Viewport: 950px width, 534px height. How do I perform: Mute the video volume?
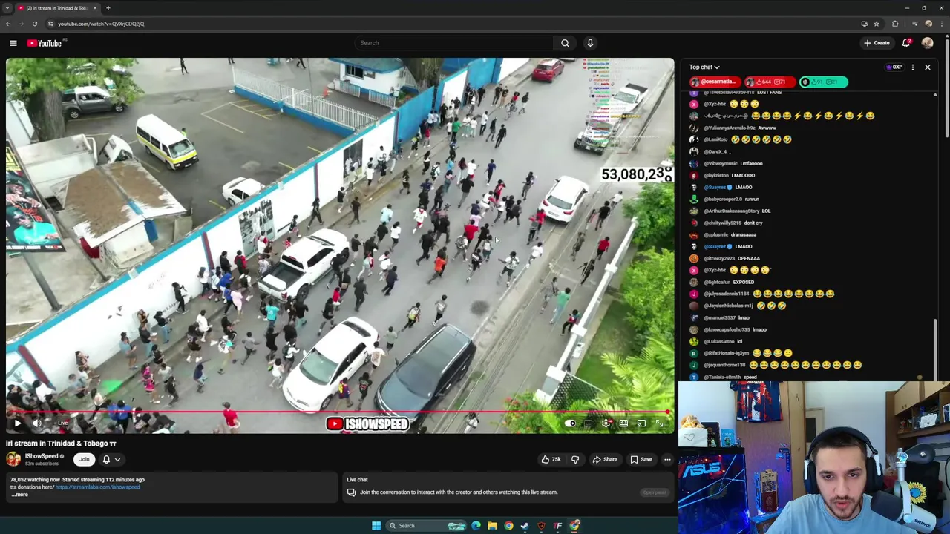click(x=37, y=423)
